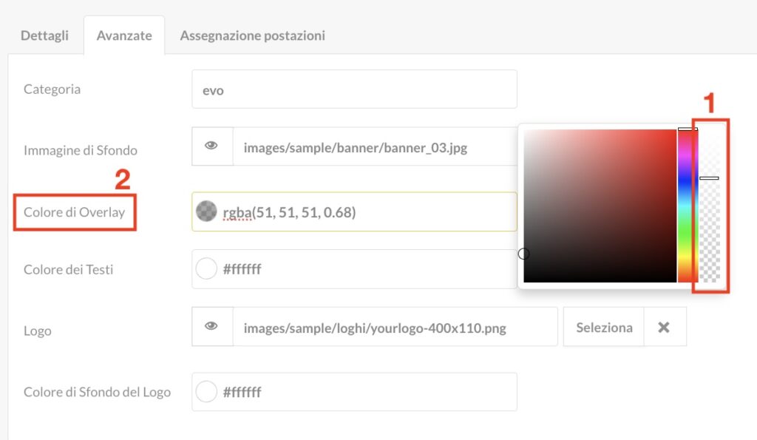Click the transparency alpha slider strip

(710, 206)
